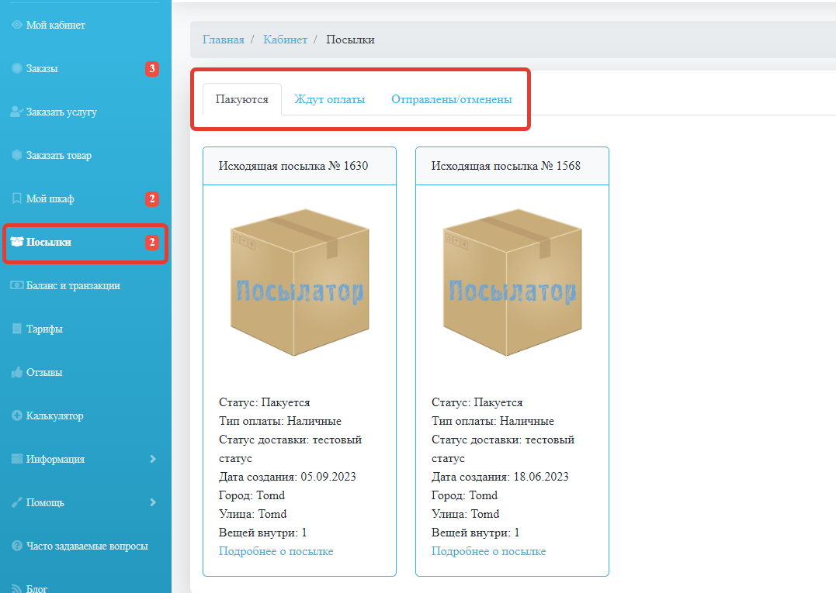This screenshot has width=836, height=593.
Task: Switch to the Ждут оплаты tab
Action: coord(329,99)
